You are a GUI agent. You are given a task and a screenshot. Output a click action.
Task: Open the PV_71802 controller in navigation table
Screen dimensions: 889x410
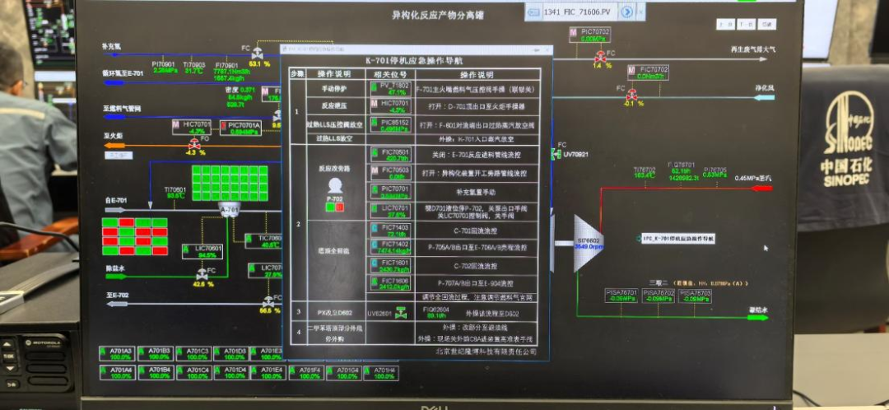pyautogui.click(x=390, y=88)
